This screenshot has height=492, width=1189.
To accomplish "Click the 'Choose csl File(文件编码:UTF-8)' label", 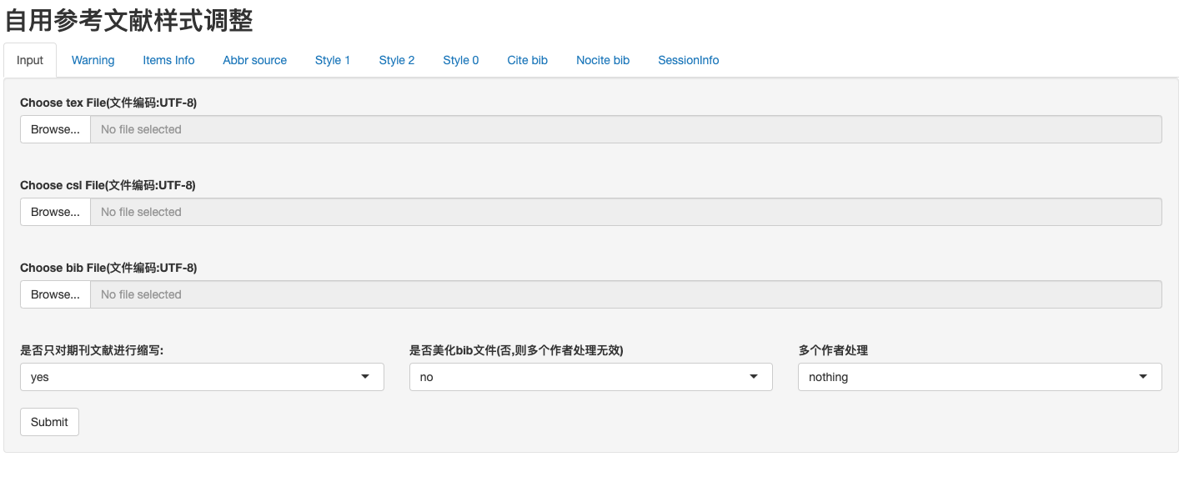I will coord(108,185).
